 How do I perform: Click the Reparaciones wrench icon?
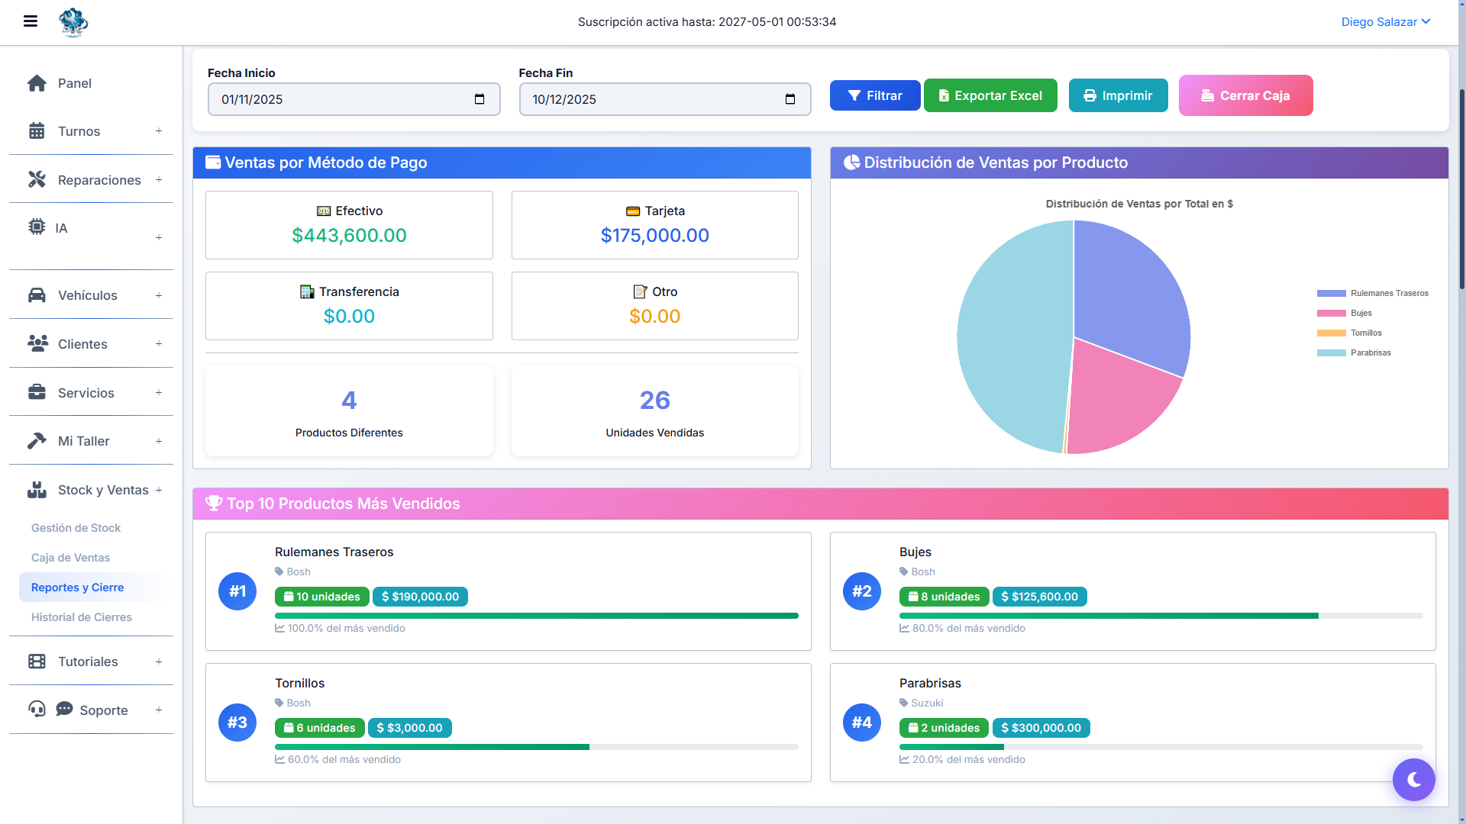pos(37,179)
